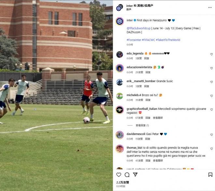
Task: Save post with bookmark icon
Action: [210, 175]
